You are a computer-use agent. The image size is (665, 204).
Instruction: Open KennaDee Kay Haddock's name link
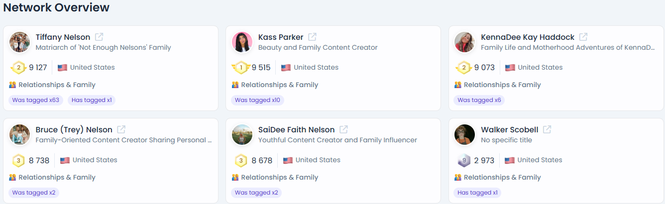coord(527,37)
